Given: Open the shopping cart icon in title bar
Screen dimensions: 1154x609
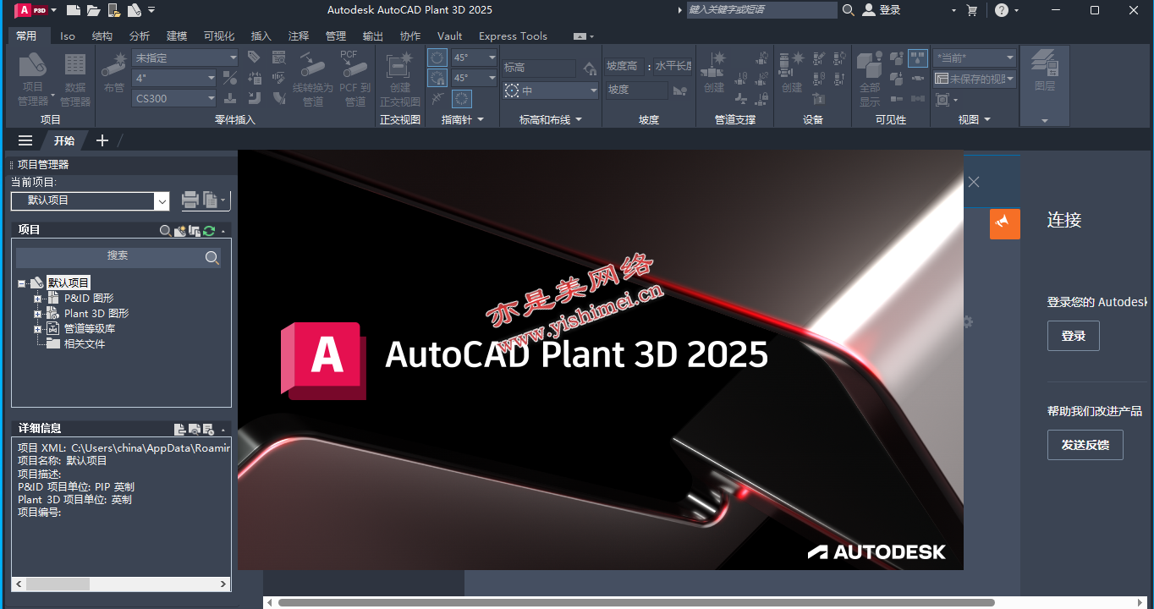Looking at the screenshot, I should pyautogui.click(x=971, y=10).
